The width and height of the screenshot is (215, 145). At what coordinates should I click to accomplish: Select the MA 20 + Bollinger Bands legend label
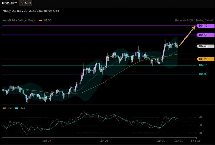[21, 20]
